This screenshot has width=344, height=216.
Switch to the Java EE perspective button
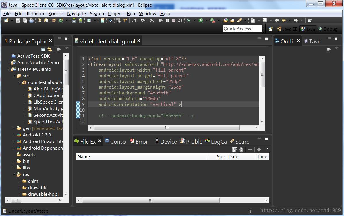click(287, 29)
